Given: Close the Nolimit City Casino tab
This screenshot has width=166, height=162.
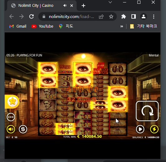Looking at the screenshot, I should click(72, 6).
